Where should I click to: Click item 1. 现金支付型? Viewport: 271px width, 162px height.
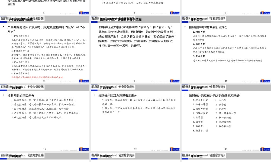tap(200, 100)
